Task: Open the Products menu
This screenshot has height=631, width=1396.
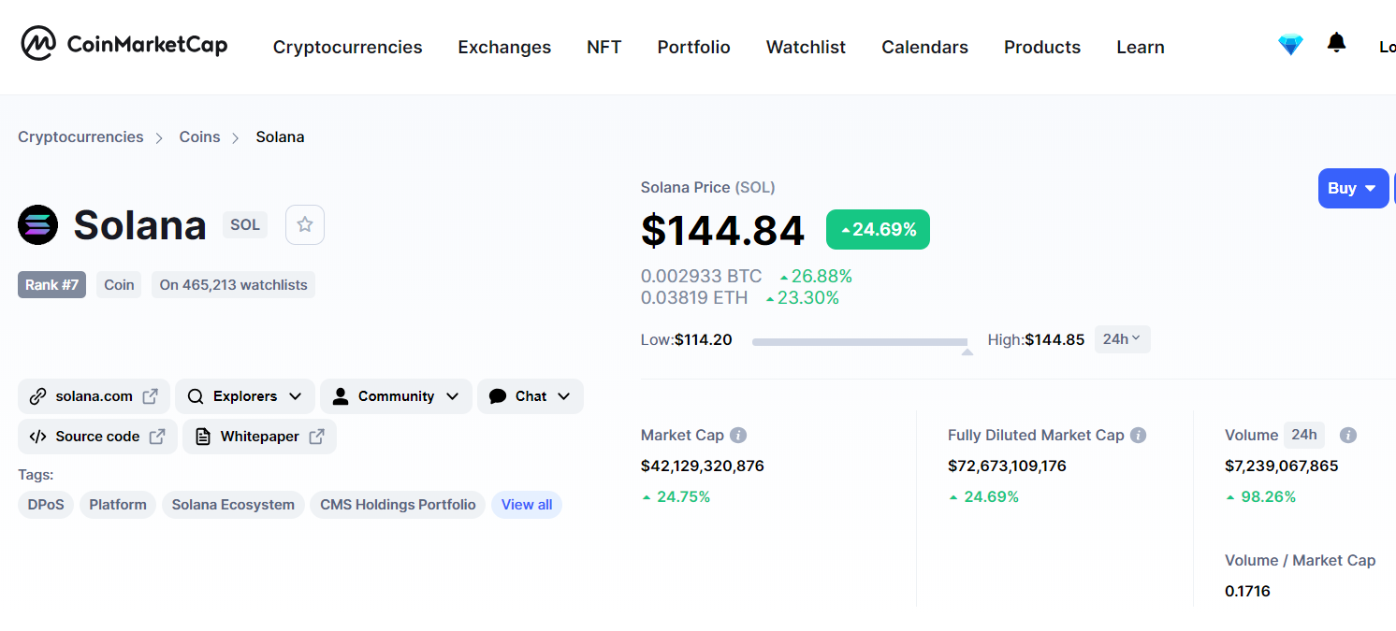Action: pos(1042,47)
